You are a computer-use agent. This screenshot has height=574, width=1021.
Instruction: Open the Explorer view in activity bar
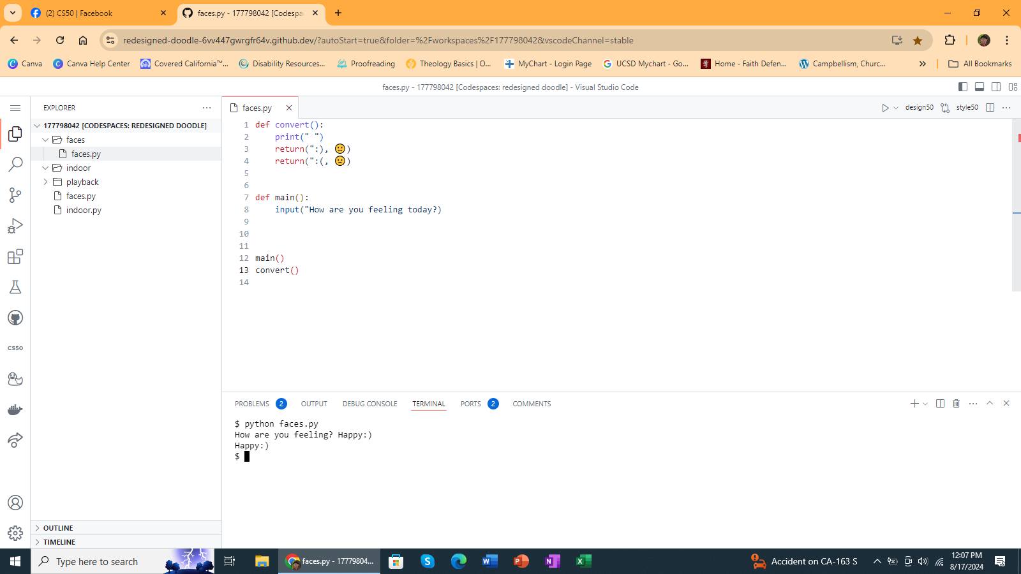pyautogui.click(x=15, y=134)
